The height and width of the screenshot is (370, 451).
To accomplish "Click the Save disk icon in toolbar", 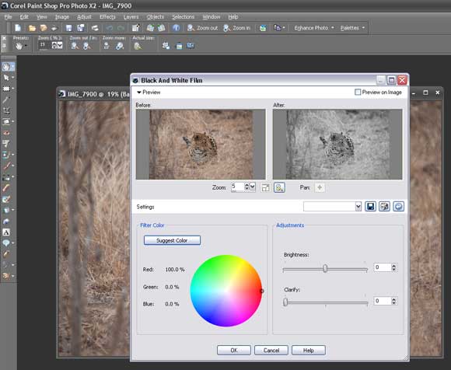I will (x=68, y=28).
